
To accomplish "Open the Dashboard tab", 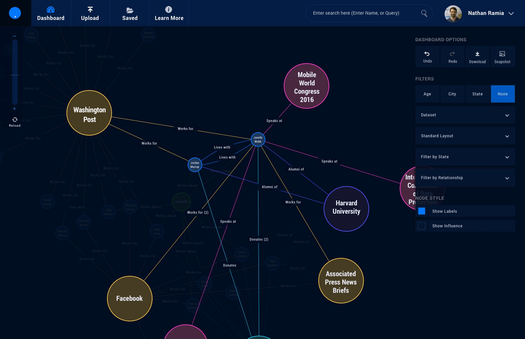I will (x=51, y=13).
